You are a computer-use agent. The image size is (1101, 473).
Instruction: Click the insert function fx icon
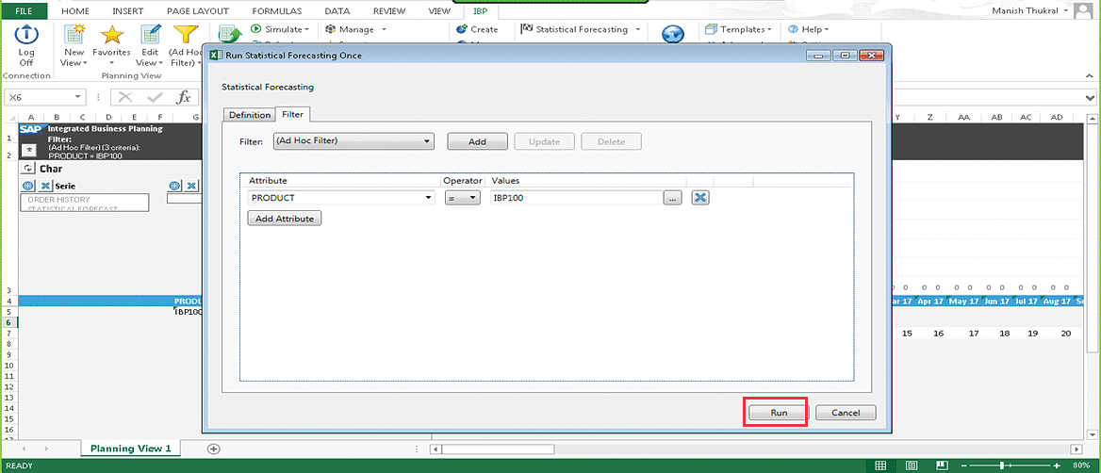[183, 98]
